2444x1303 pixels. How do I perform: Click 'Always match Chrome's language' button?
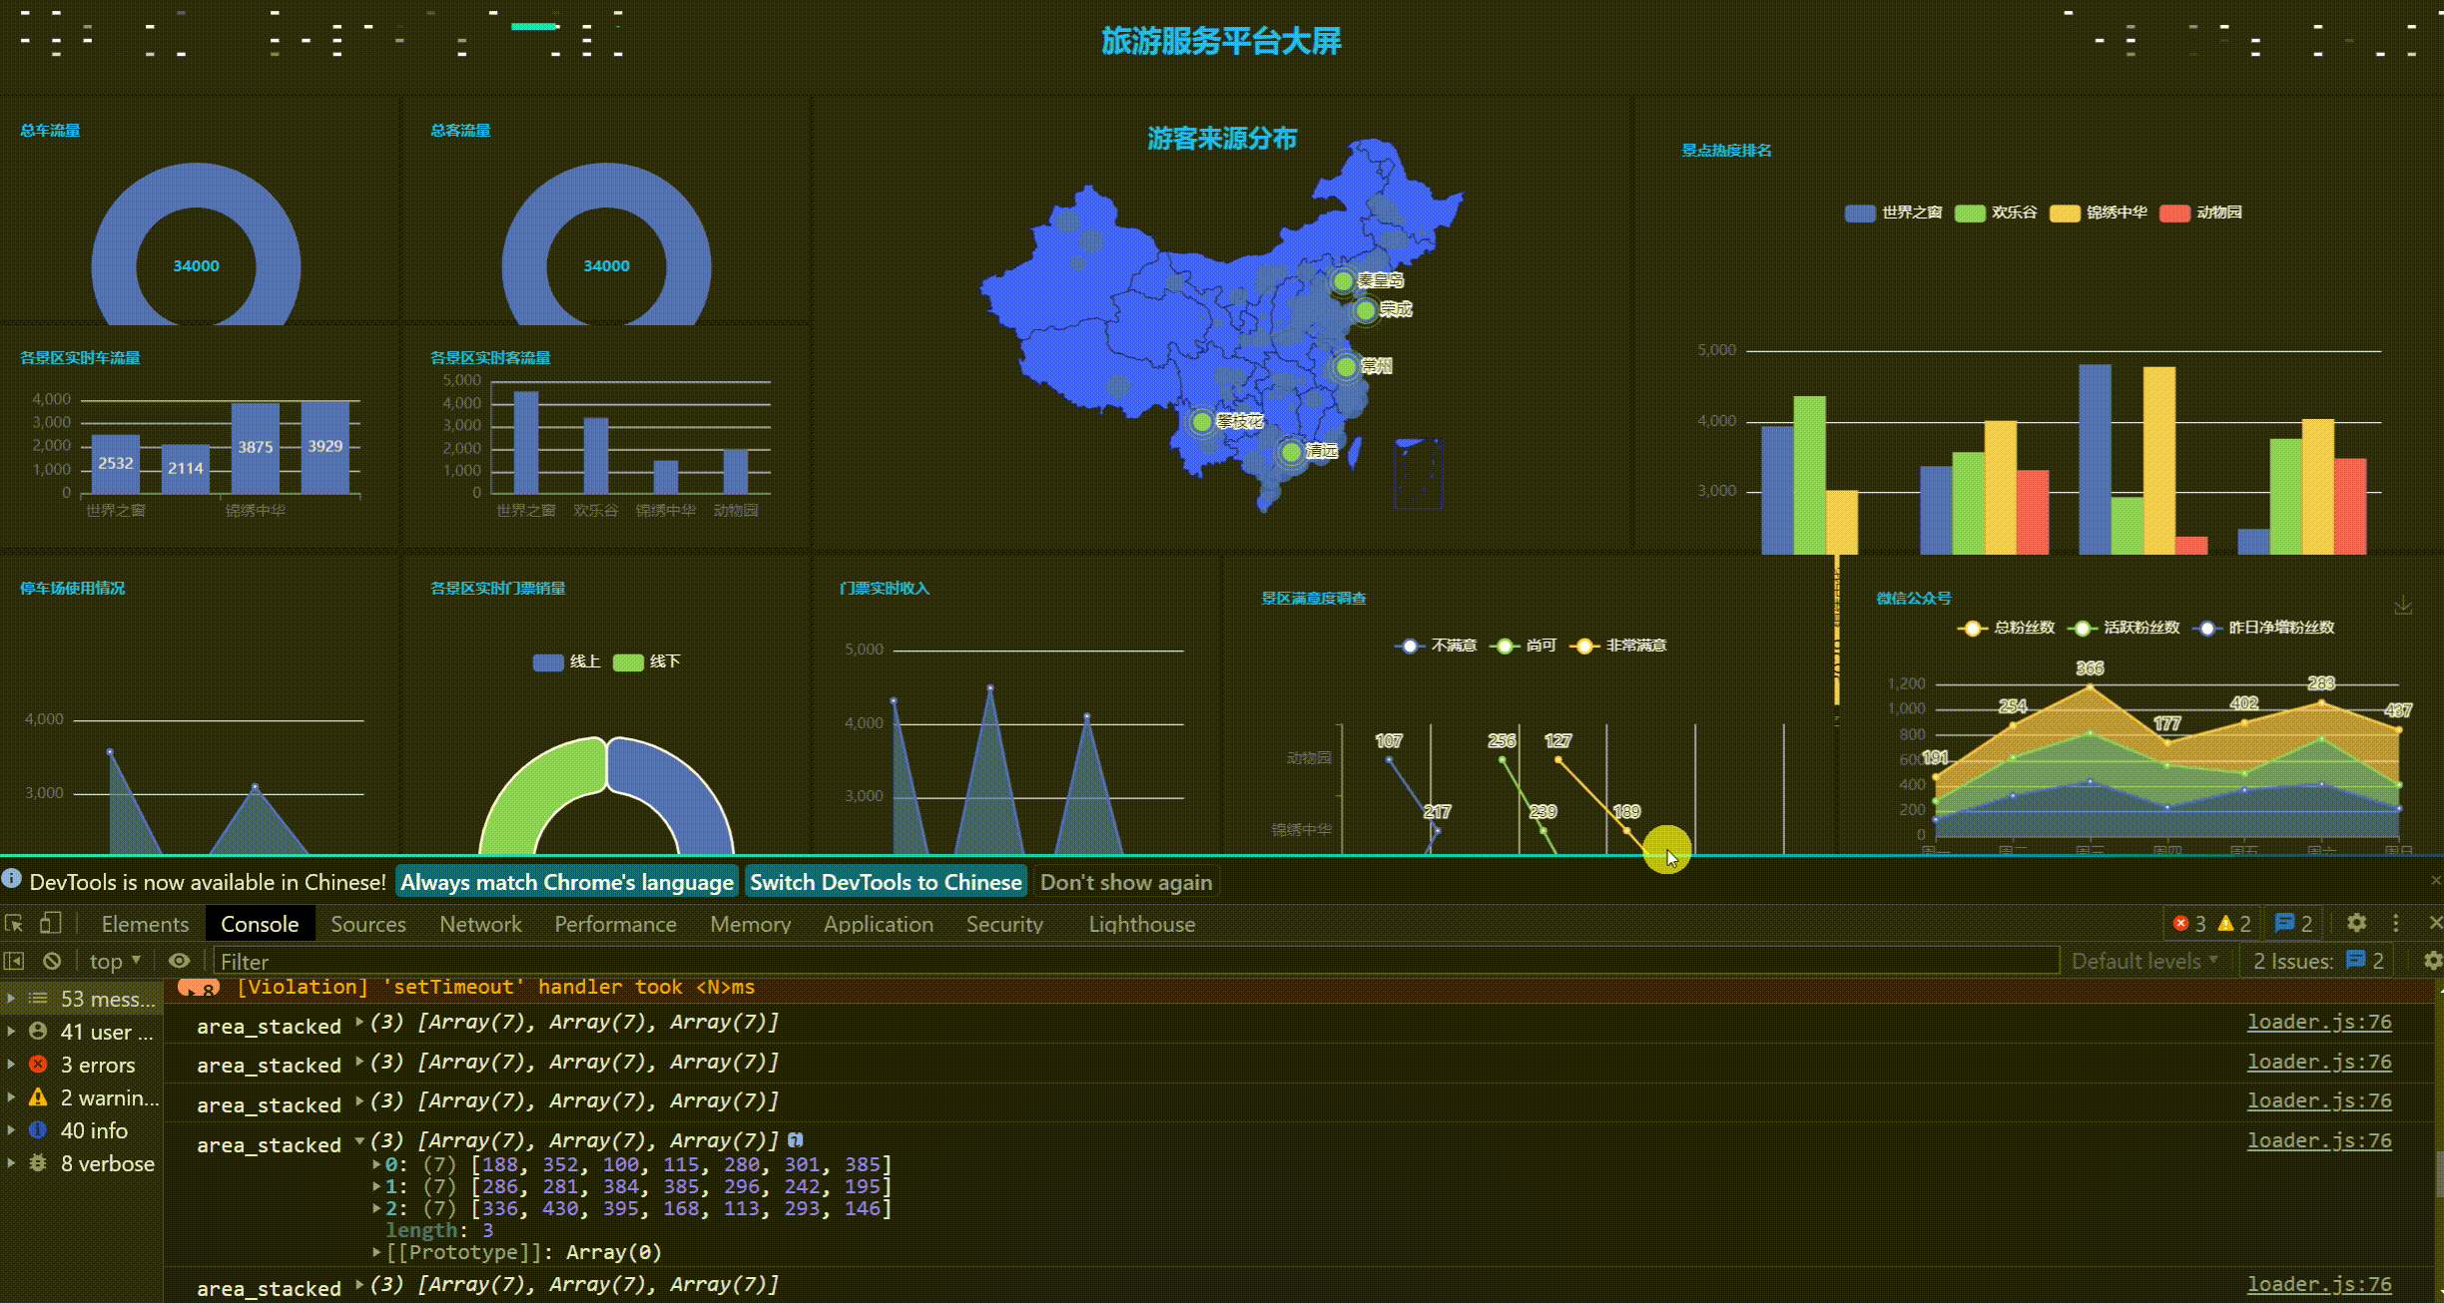pyautogui.click(x=567, y=882)
